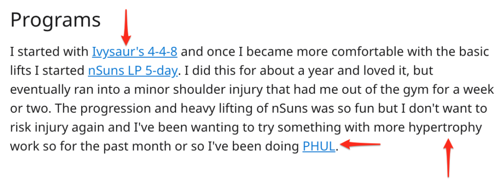Click the word eventually
Viewport: 501px width, 187px height.
tap(39, 90)
